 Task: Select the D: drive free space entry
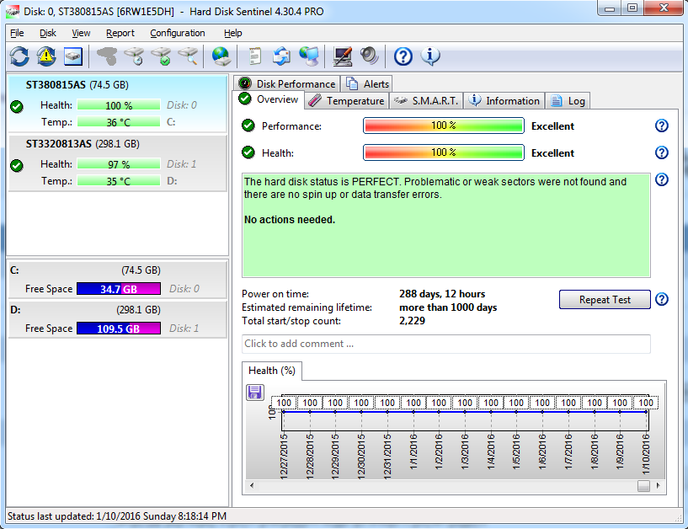coord(118,320)
